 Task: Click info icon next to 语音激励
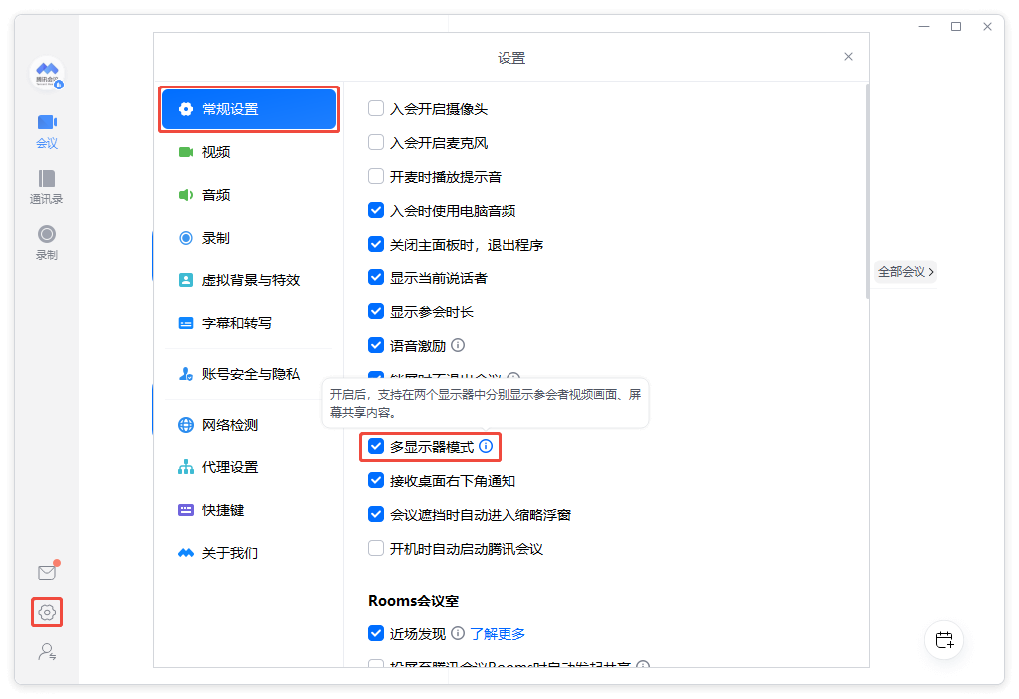pyautogui.click(x=458, y=345)
